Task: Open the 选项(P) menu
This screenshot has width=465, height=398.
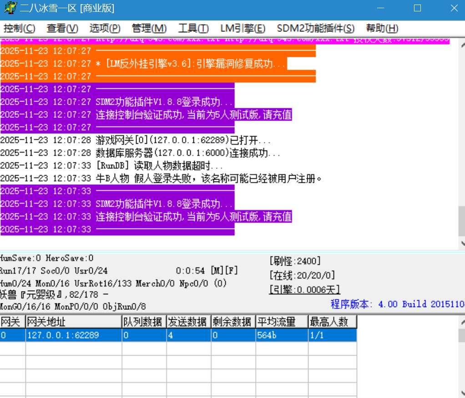Action: tap(105, 28)
